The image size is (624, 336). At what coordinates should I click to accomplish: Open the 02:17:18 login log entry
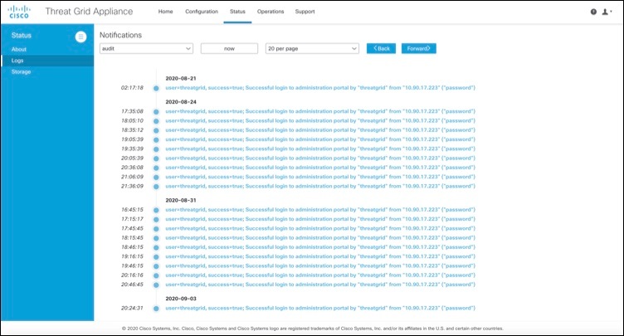tap(320, 88)
